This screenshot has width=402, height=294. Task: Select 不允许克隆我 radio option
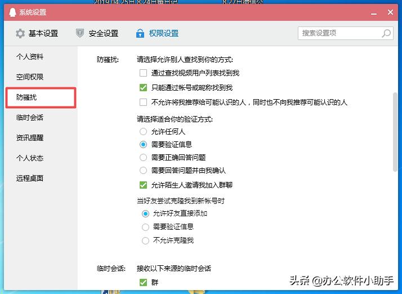(x=146, y=240)
